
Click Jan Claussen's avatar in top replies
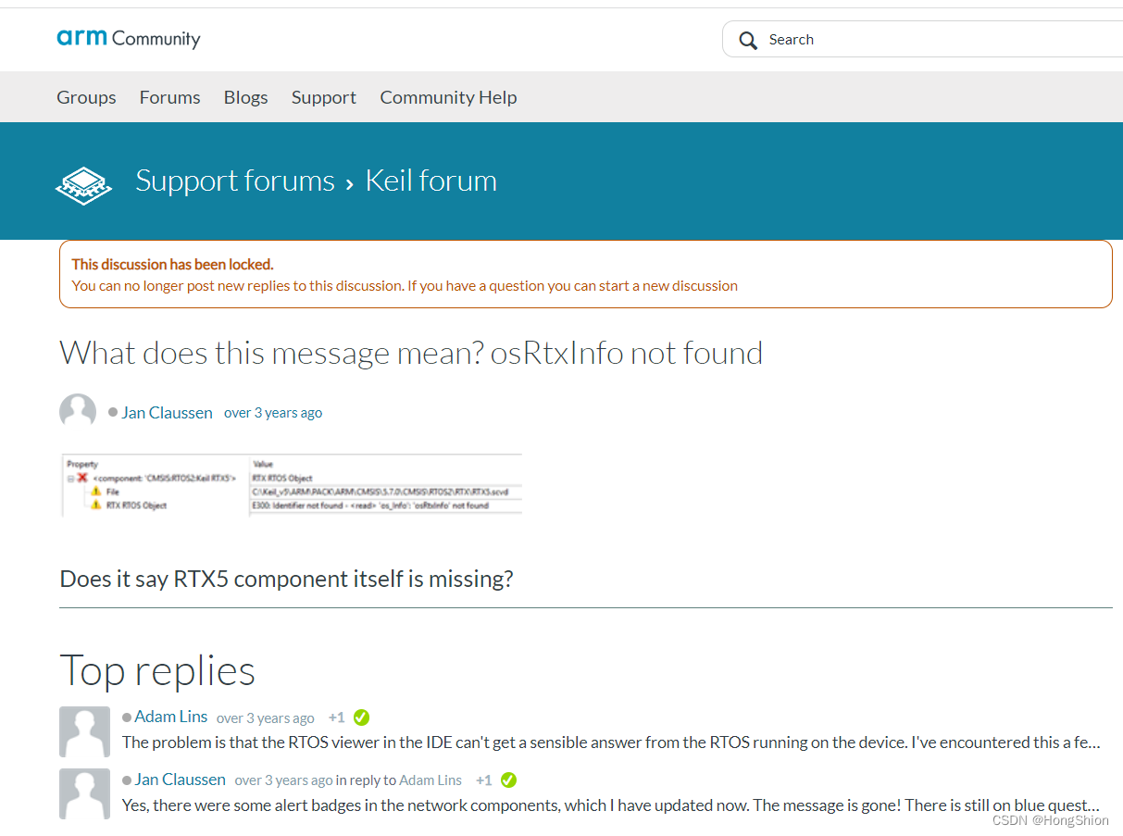(84, 794)
